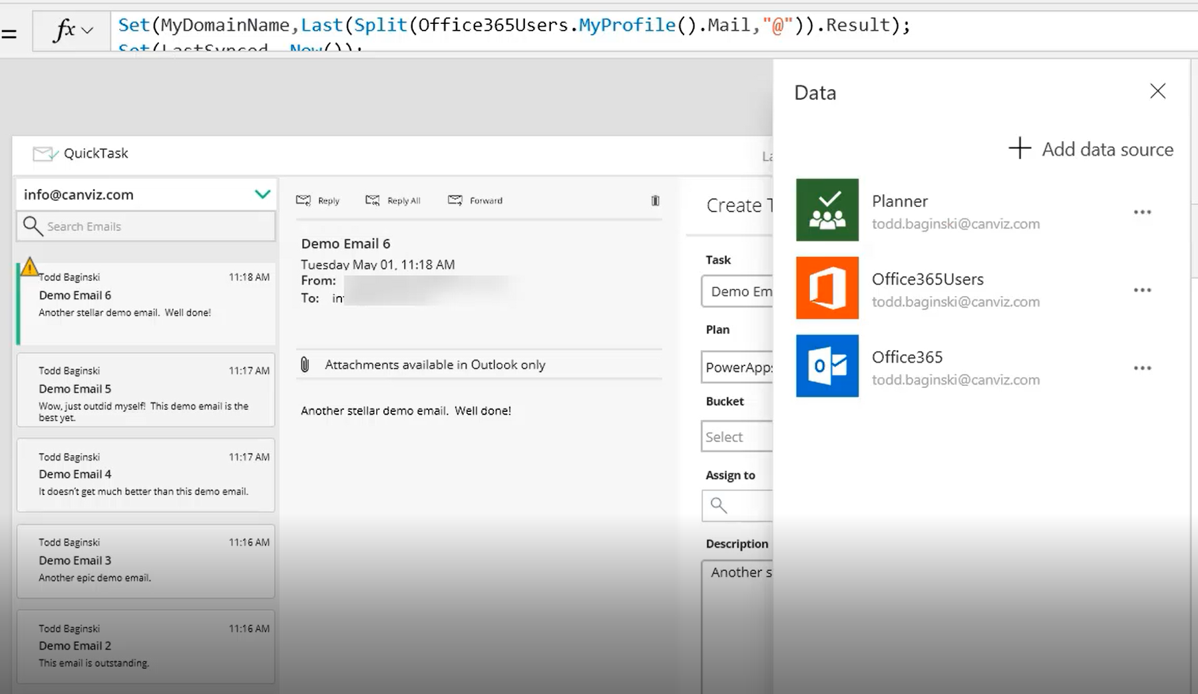
Task: Click the warning triangle on Demo Email 6
Action: (x=29, y=267)
